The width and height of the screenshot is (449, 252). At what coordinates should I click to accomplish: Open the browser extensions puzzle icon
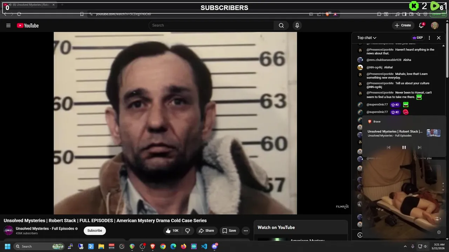(379, 14)
